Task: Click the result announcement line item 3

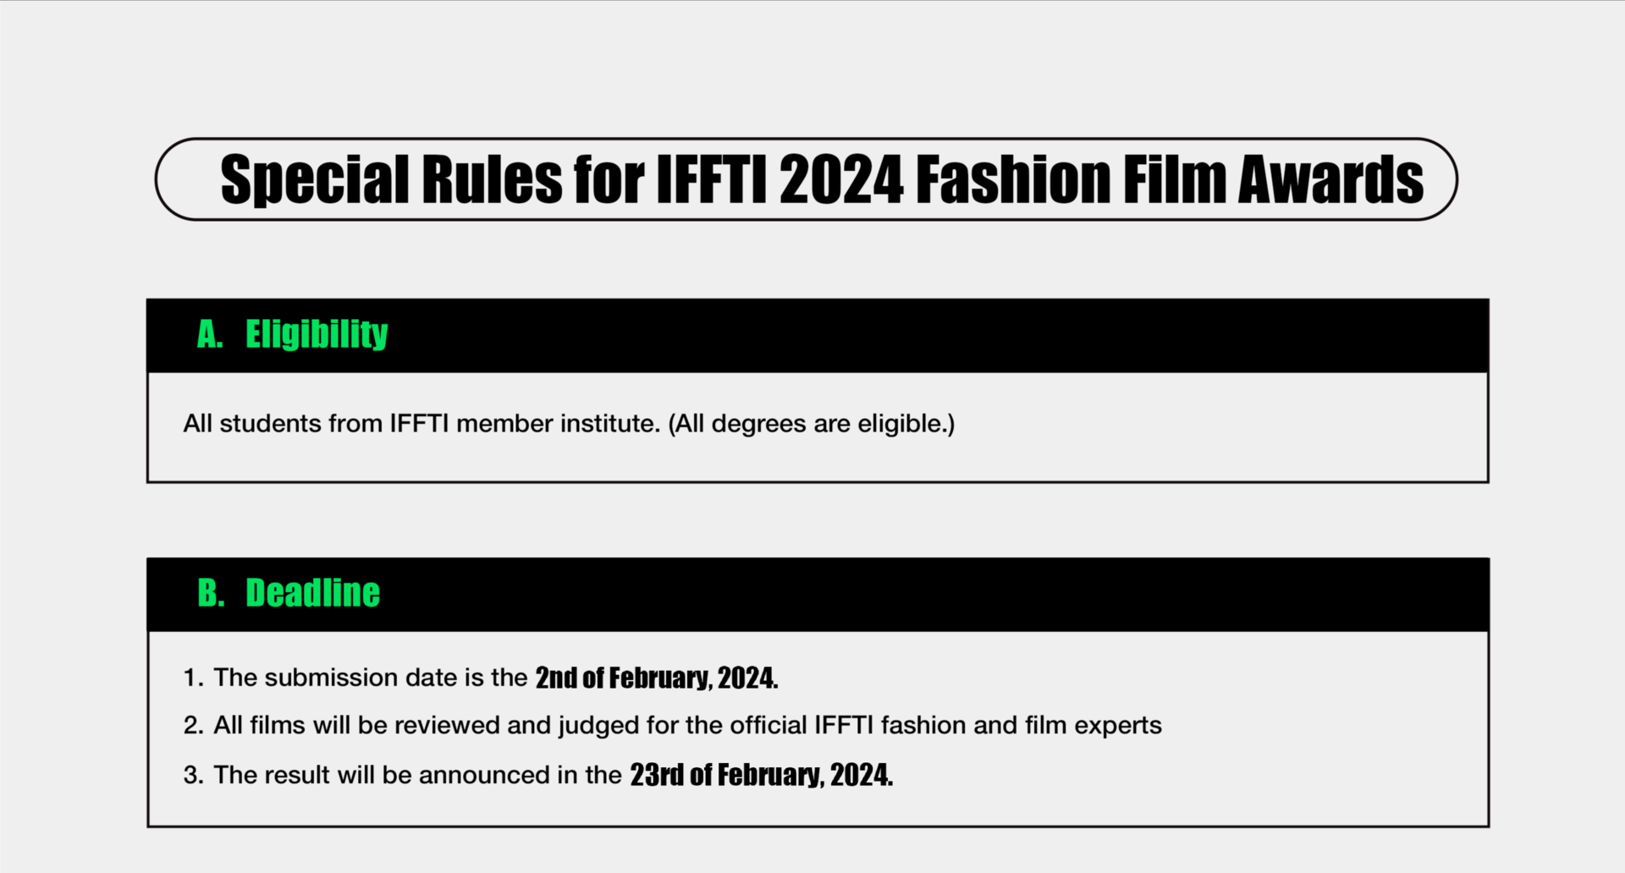Action: coord(538,775)
